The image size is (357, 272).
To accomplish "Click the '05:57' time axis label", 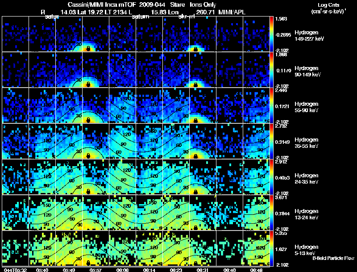I will click(95, 270).
